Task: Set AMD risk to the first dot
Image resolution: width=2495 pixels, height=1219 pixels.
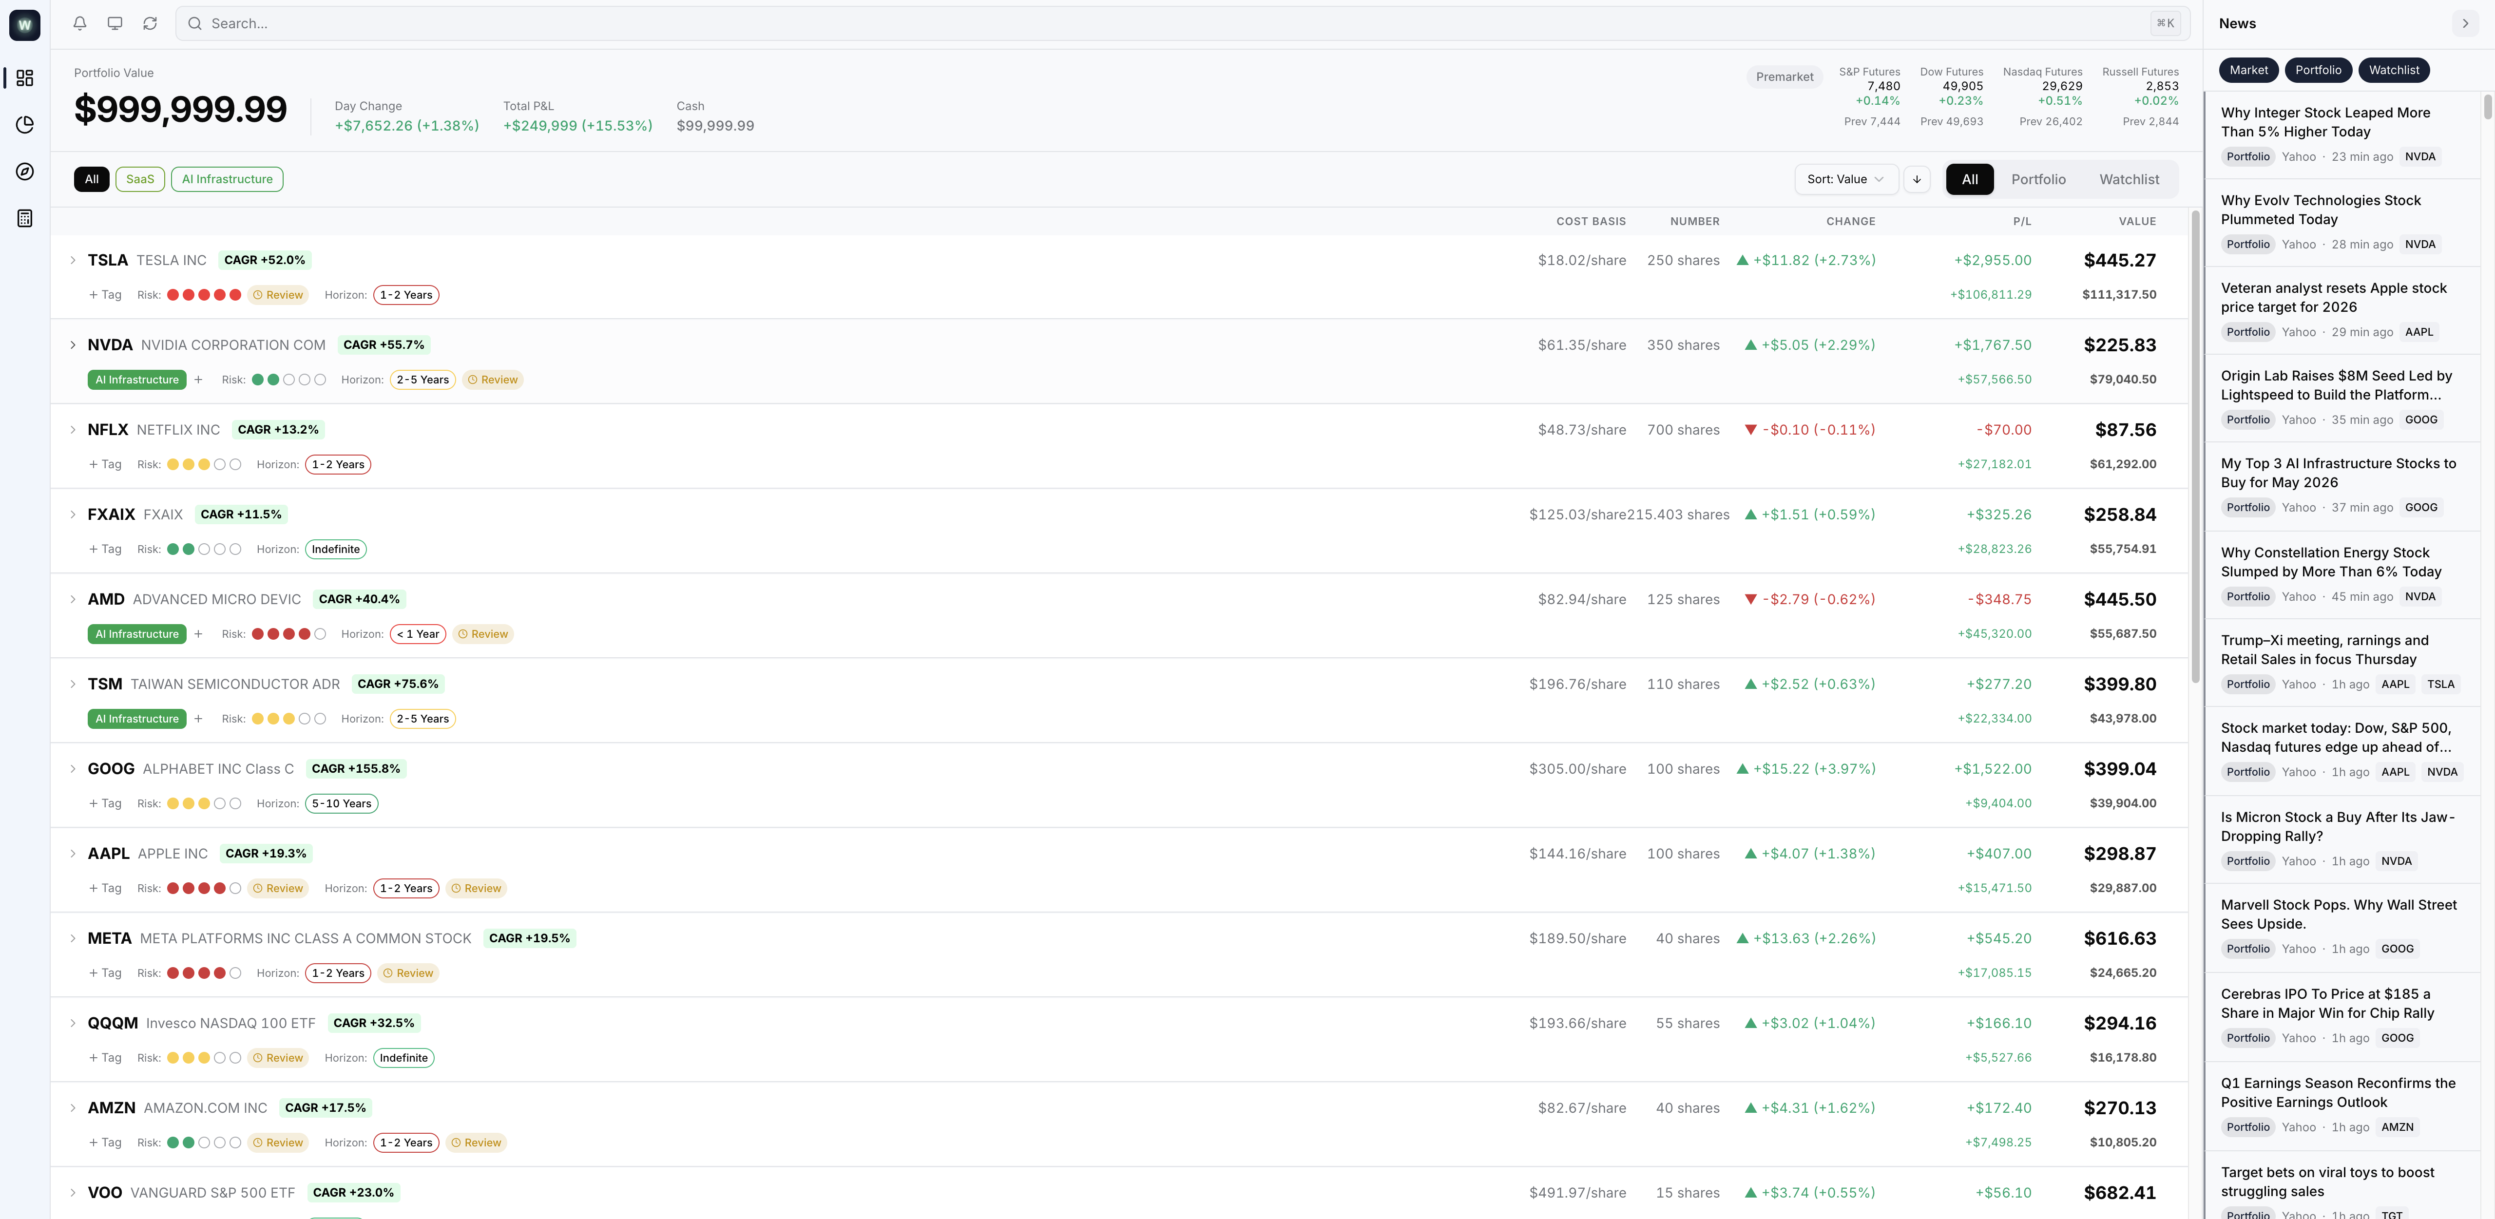Action: [x=258, y=634]
